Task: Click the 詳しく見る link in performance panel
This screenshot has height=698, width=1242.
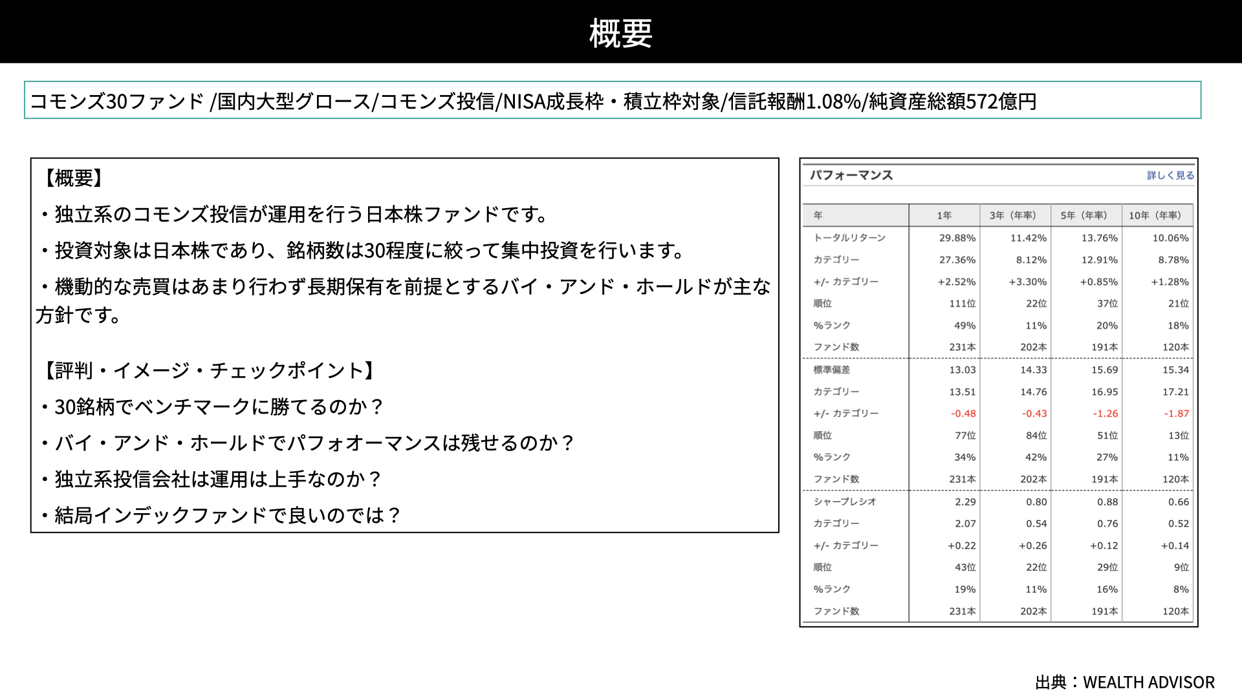Action: coord(1170,175)
